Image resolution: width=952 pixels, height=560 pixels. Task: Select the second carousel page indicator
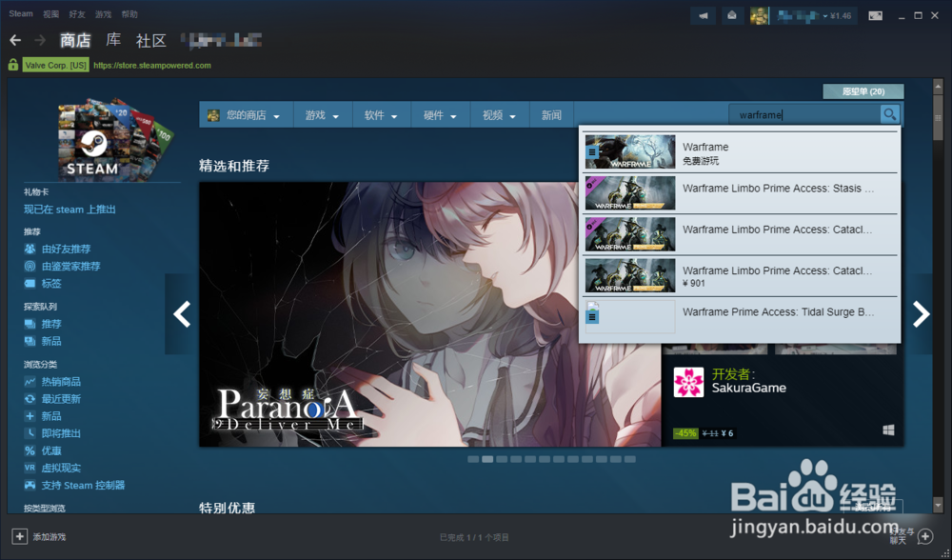[x=487, y=459]
